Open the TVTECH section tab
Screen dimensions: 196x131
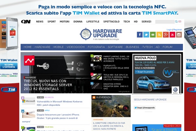pos(148,47)
